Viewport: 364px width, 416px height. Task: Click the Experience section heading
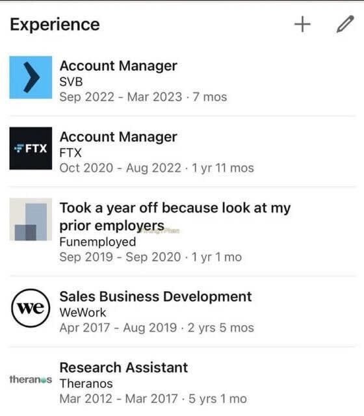coord(55,25)
